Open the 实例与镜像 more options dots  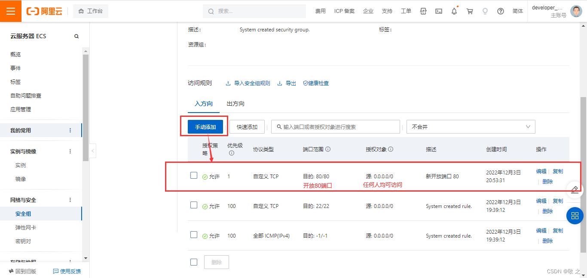point(70,151)
